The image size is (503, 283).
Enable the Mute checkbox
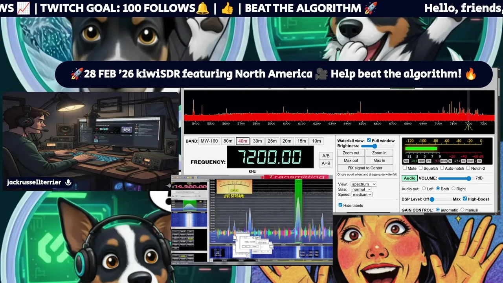405,168
